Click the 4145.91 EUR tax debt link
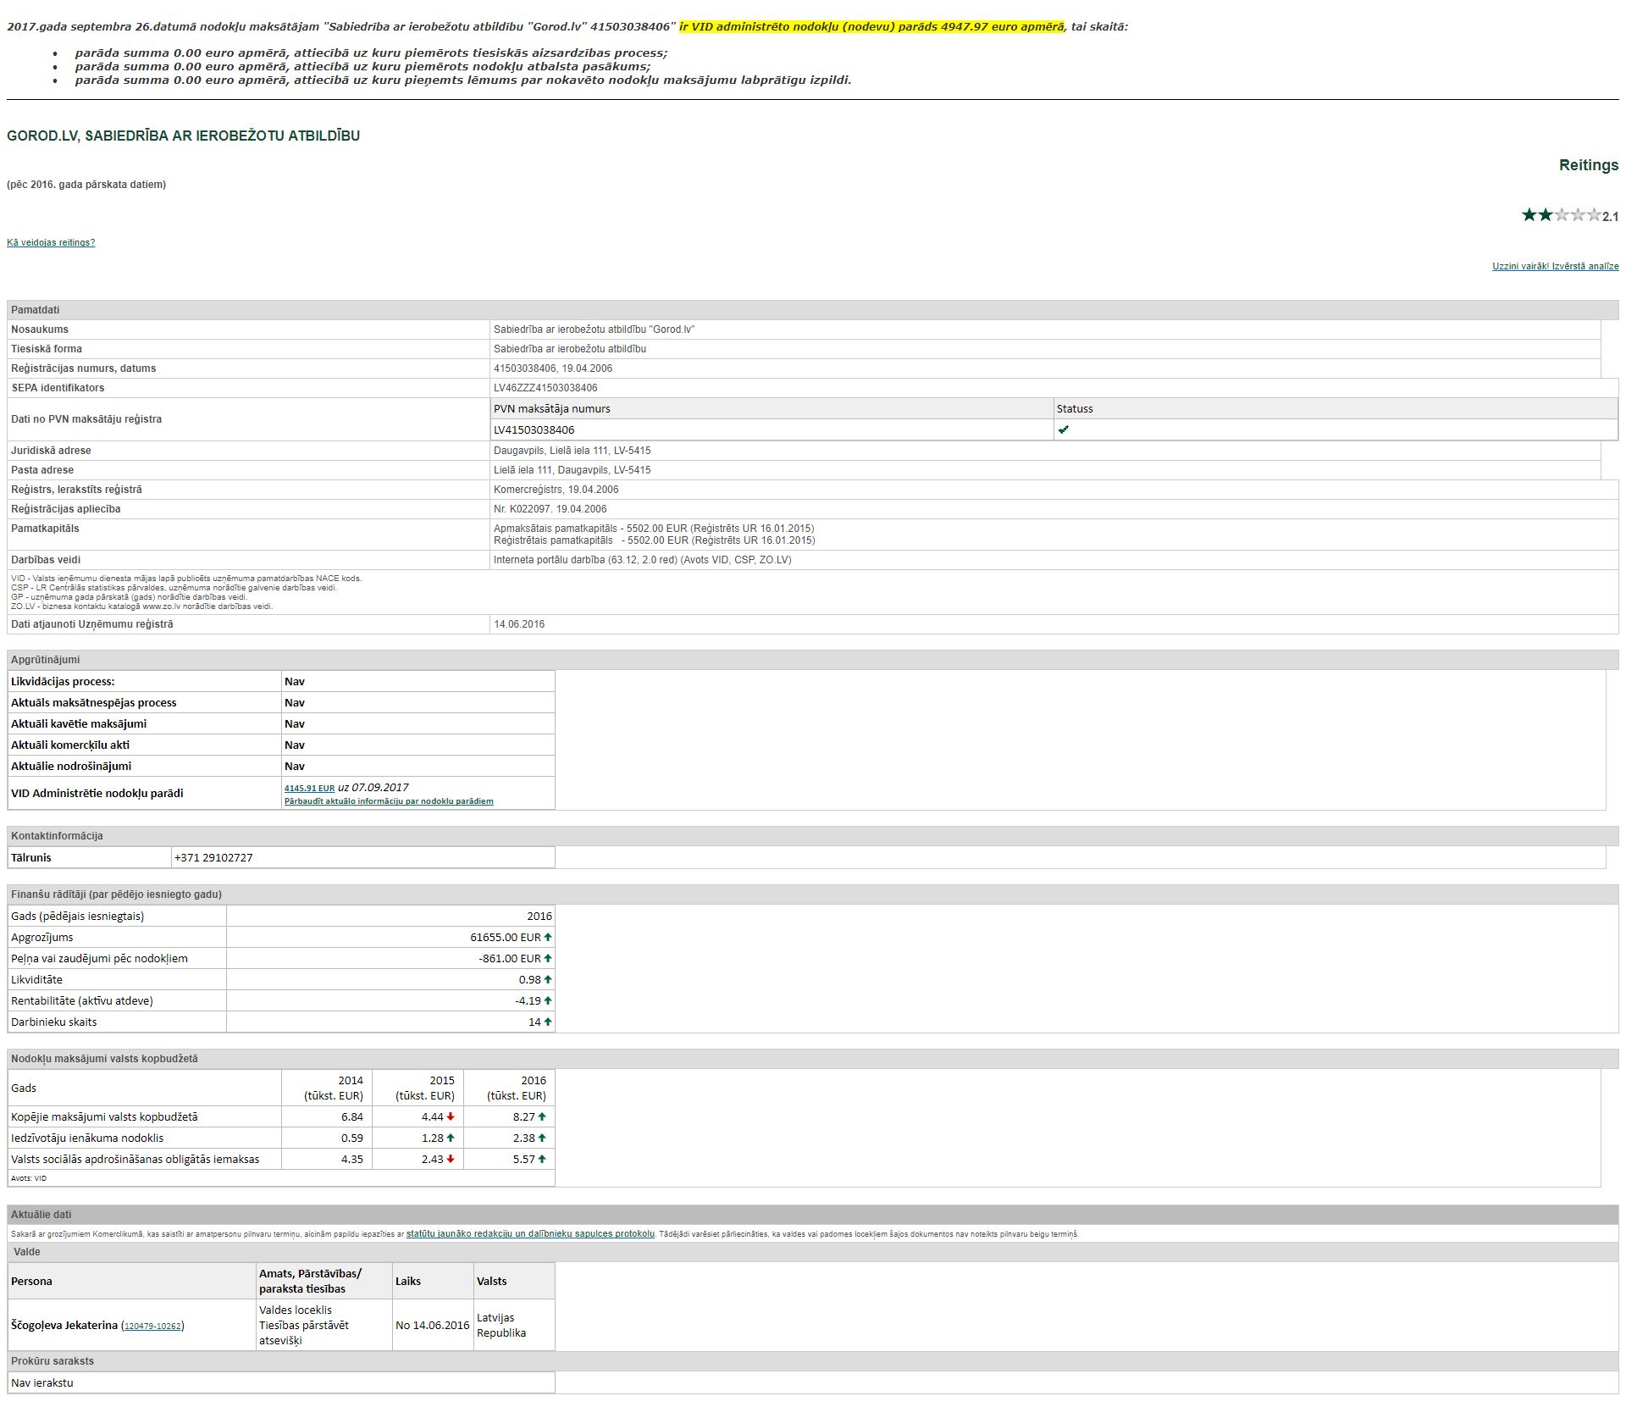 tap(309, 789)
